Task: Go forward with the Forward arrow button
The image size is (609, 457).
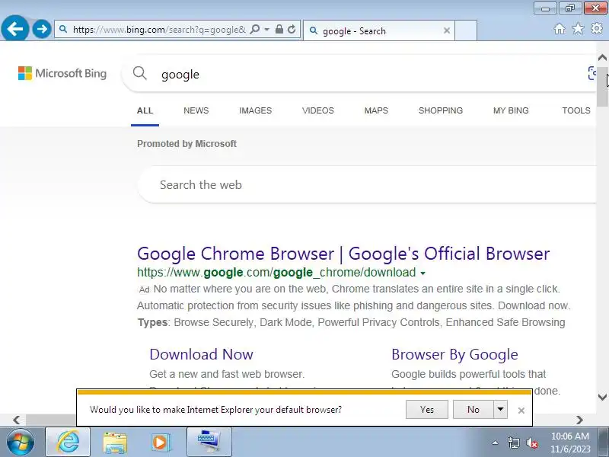Action: (42, 29)
